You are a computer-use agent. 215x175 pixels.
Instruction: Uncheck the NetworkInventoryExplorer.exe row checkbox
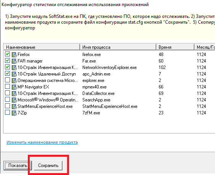pos(7,67)
